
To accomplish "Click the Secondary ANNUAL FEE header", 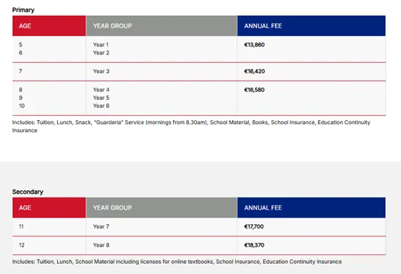I will point(311,207).
